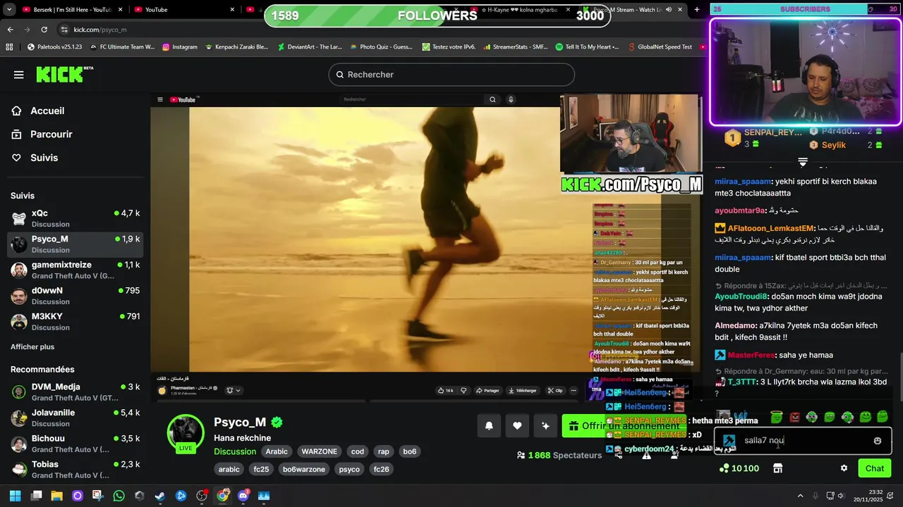This screenshot has height=507, width=903.
Task: Open Jolavanille recommended channel
Action: point(75,418)
